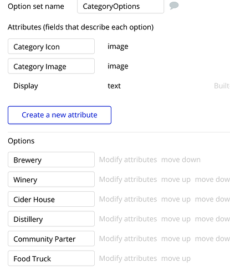Edit the Option set name field
This screenshot has width=230, height=278.
tap(120, 7)
